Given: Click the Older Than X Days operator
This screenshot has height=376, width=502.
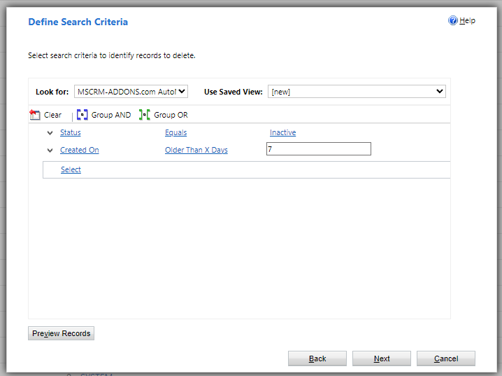Looking at the screenshot, I should [x=196, y=150].
